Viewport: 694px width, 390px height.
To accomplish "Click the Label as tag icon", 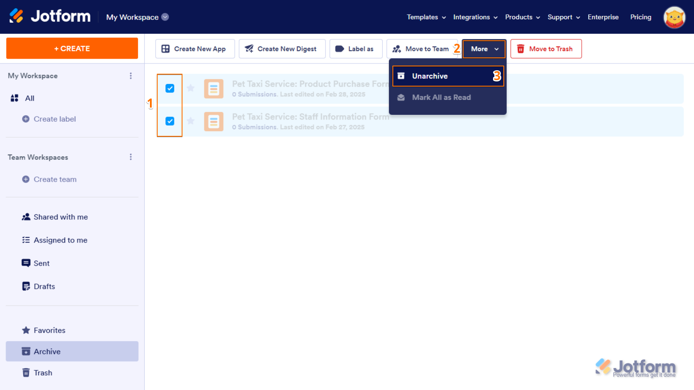I will click(339, 49).
